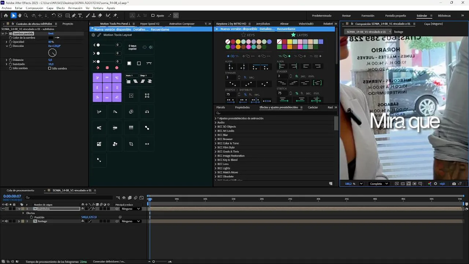Select Bibliotecas workspace
The image size is (469, 264).
pos(444,16)
